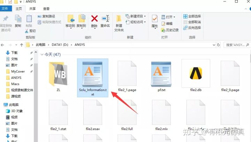This screenshot has width=251, height=142.
Task: Open 视频 under 此电脑
Action: tap(14, 117)
